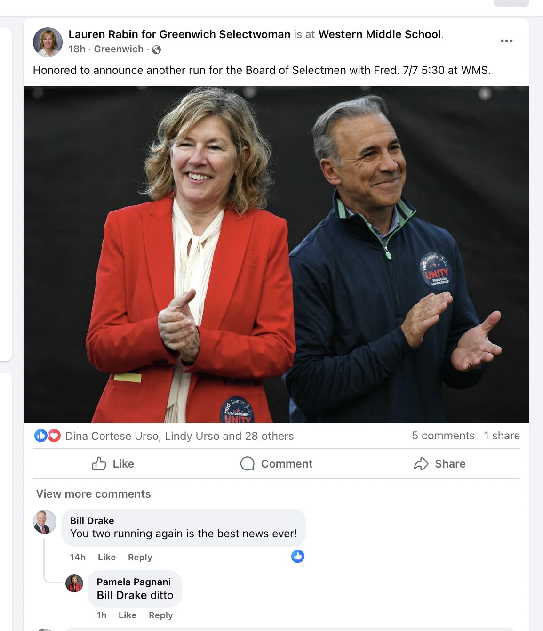543x631 pixels.
Task: Open the 5 comments list
Action: coord(443,436)
